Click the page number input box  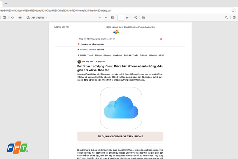click(x=121, y=18)
